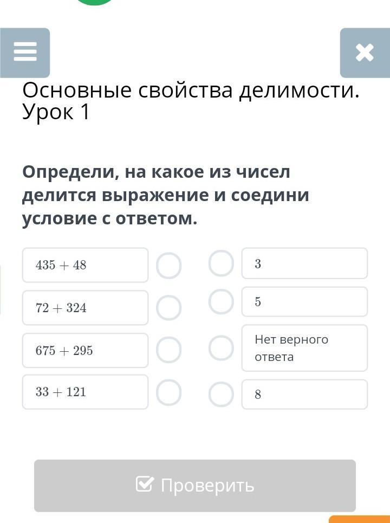390x523 pixels.
Task: Select the circle beside answer 3
Action: point(221,263)
